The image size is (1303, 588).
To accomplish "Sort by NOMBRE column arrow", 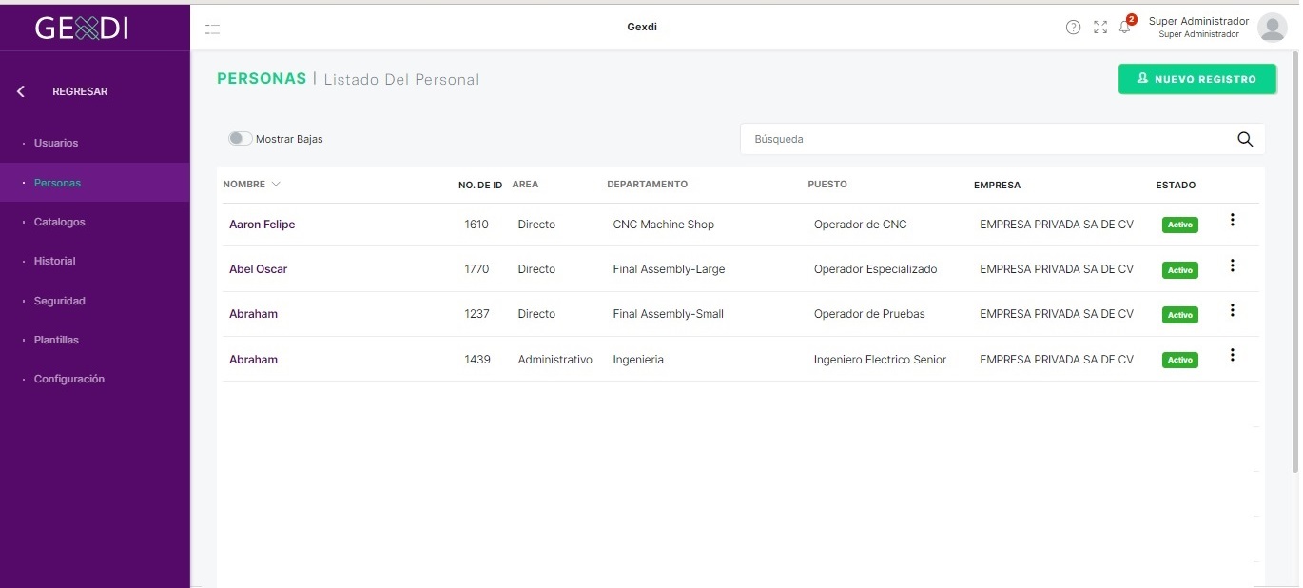I will click(276, 184).
